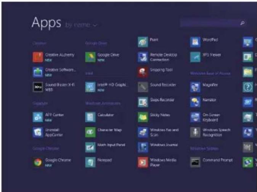Open the APP Center icon
This screenshot has width=257, height=192.
pyautogui.click(x=38, y=117)
